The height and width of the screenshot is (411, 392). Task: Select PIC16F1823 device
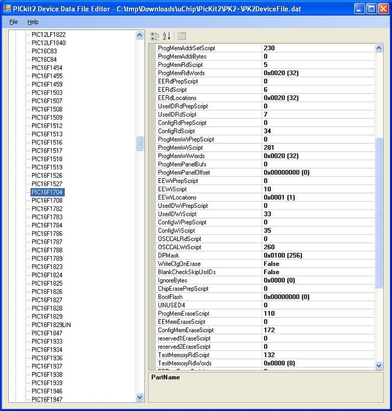point(47,267)
